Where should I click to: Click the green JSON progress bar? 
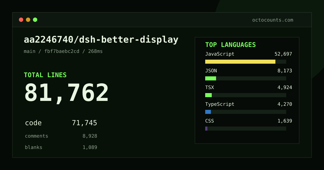[211, 78]
